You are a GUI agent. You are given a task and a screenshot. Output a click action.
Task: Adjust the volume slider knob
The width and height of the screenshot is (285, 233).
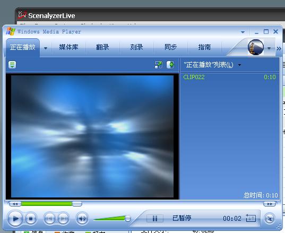[128, 219]
